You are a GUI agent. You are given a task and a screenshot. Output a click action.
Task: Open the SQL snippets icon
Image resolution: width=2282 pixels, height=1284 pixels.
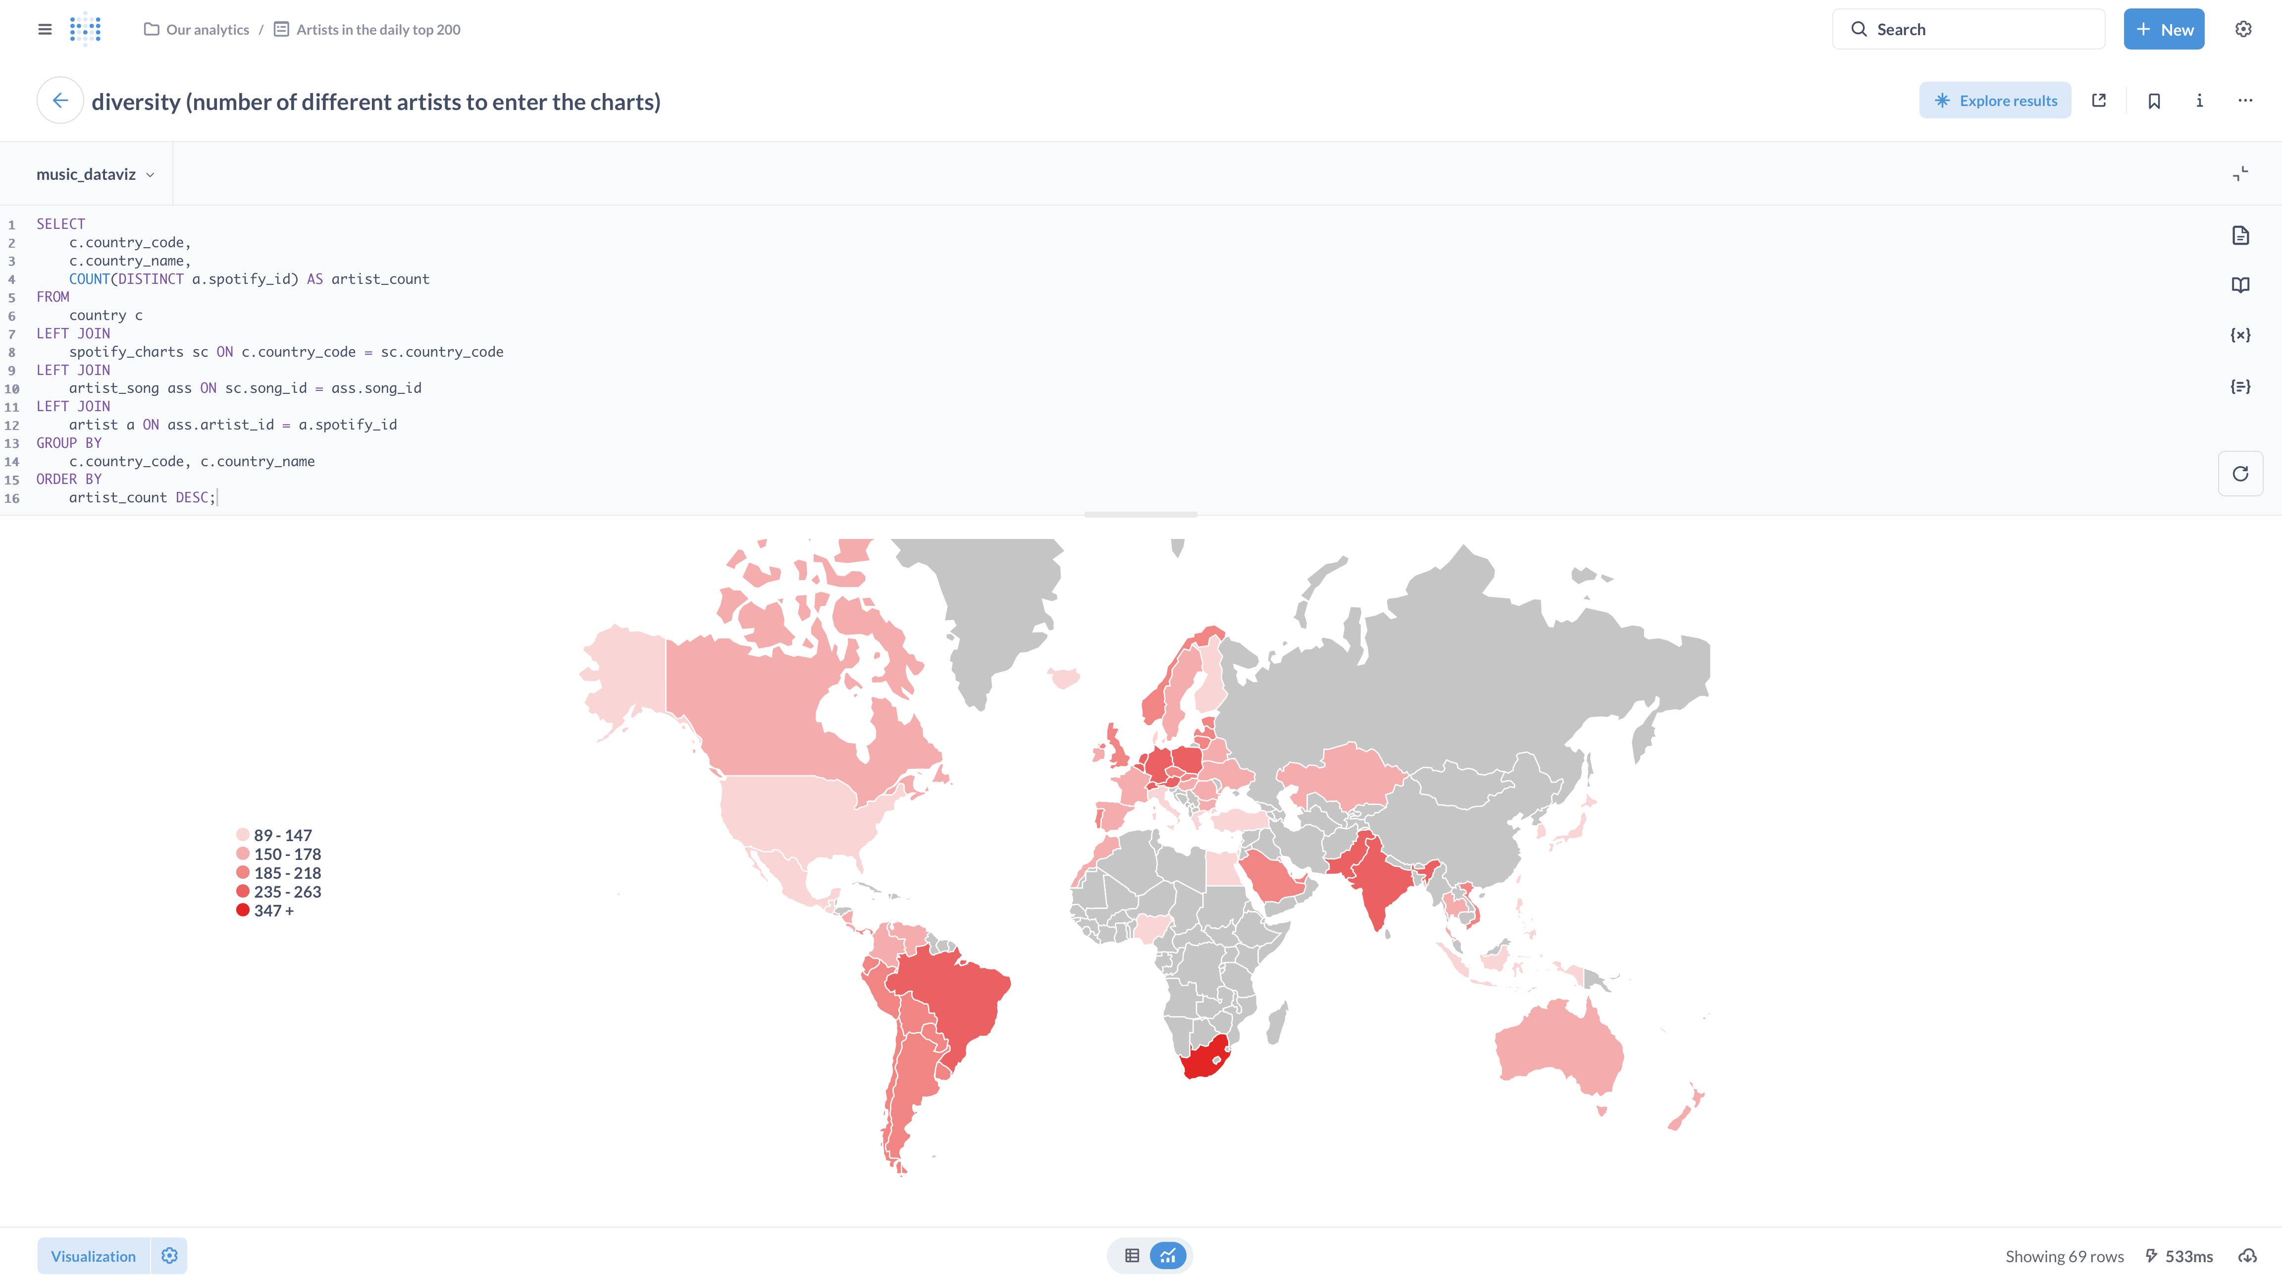click(2240, 386)
